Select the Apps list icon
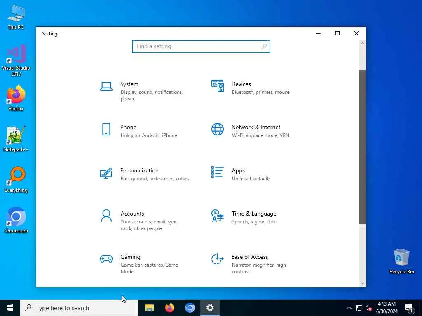422x316 pixels. [218, 172]
